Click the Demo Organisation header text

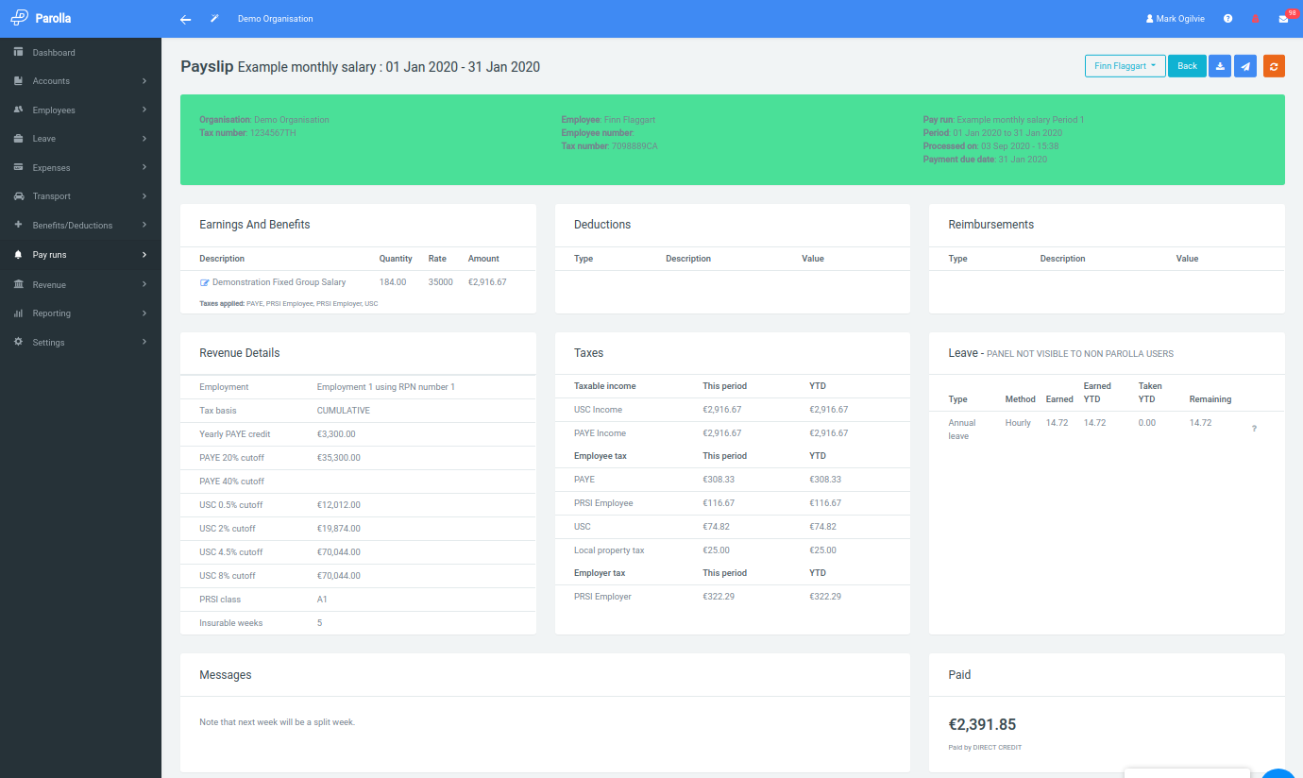coord(275,19)
